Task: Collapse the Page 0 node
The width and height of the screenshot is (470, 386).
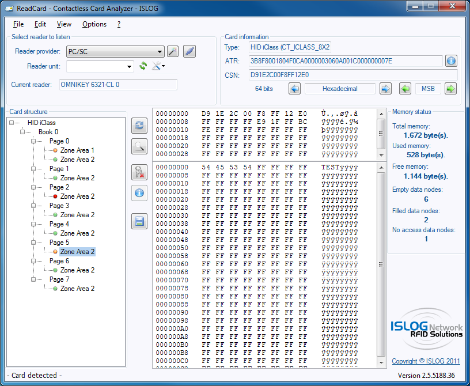Action: 33,141
